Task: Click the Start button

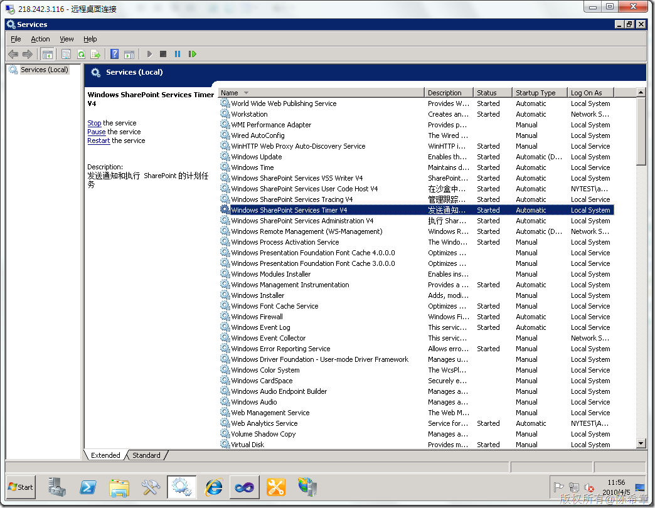Action: 21,487
